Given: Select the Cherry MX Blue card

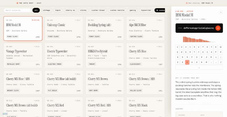Looking at the screenshot, I should tap(146, 55).
